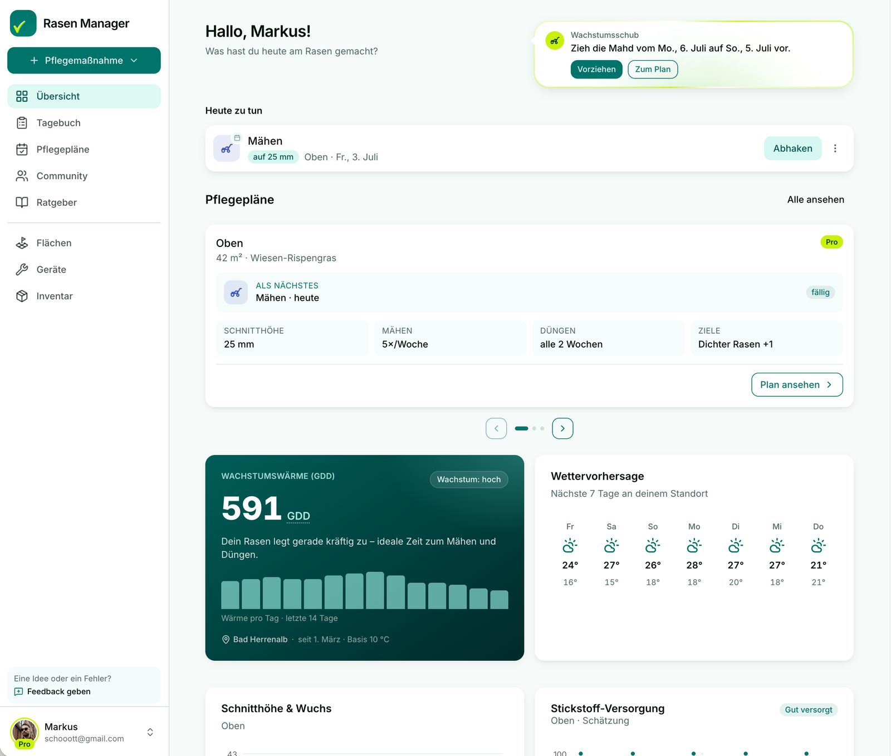
Task: Click the Gut versorgt badge
Action: (809, 710)
